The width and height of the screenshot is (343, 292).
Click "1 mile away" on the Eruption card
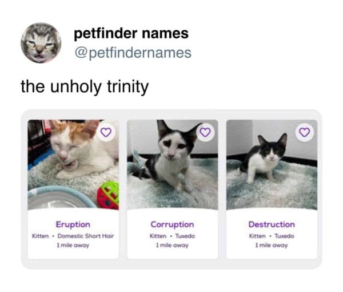coord(73,245)
